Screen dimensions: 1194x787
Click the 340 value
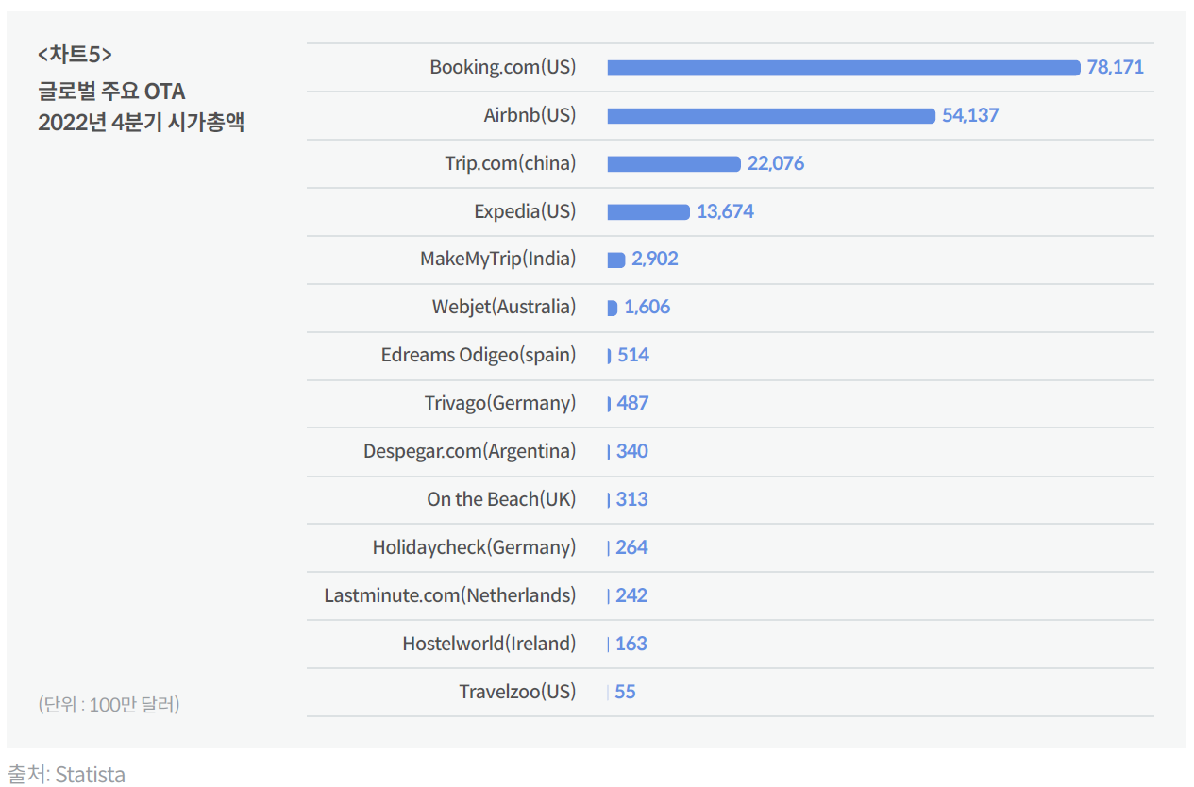tap(632, 451)
